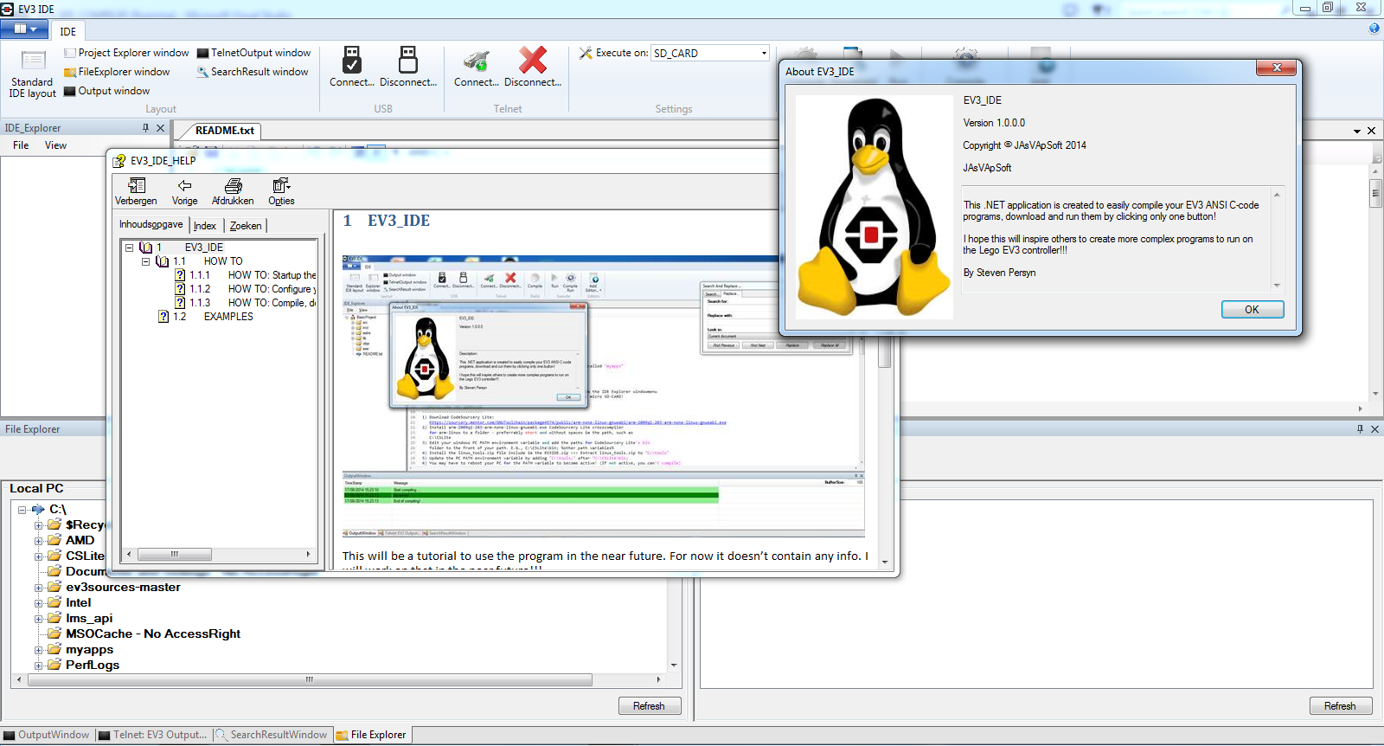Select the IDE ribbon tab
The image size is (1384, 746).
pos(68,31)
